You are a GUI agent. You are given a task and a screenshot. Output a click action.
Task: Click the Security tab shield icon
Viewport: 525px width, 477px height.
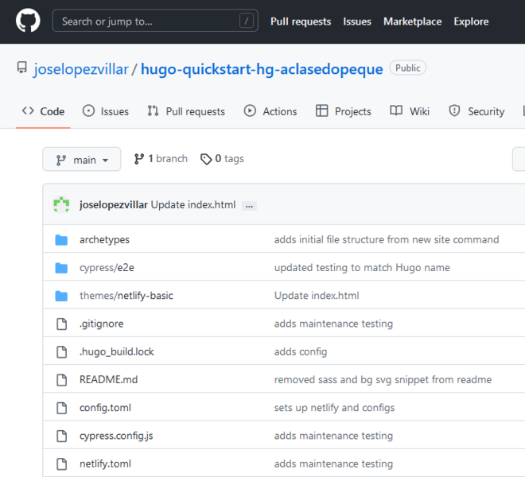tap(454, 111)
